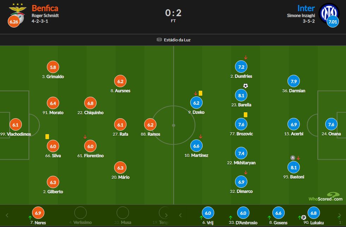Click the assist icon above Bastoni
The height and width of the screenshot is (227, 346).
coord(292,158)
